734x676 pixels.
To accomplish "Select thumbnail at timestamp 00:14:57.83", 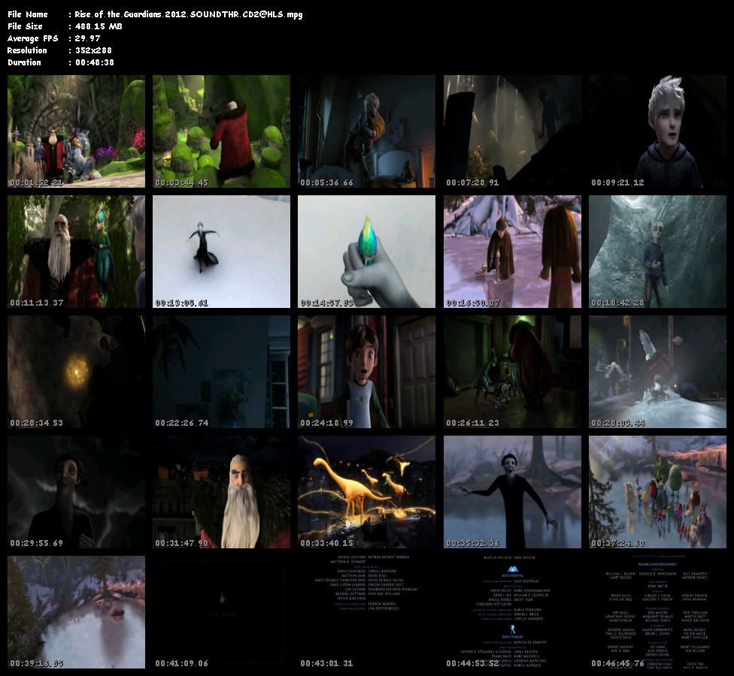I will pyautogui.click(x=366, y=252).
